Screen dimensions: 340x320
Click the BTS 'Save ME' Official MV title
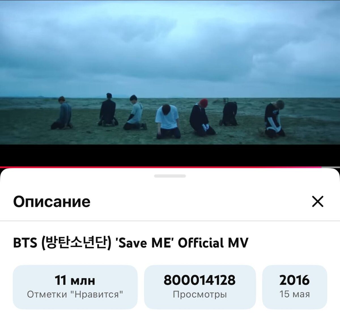(131, 243)
